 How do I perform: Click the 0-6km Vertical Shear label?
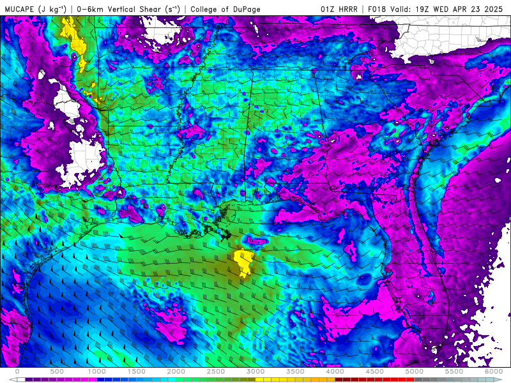pyautogui.click(x=128, y=9)
